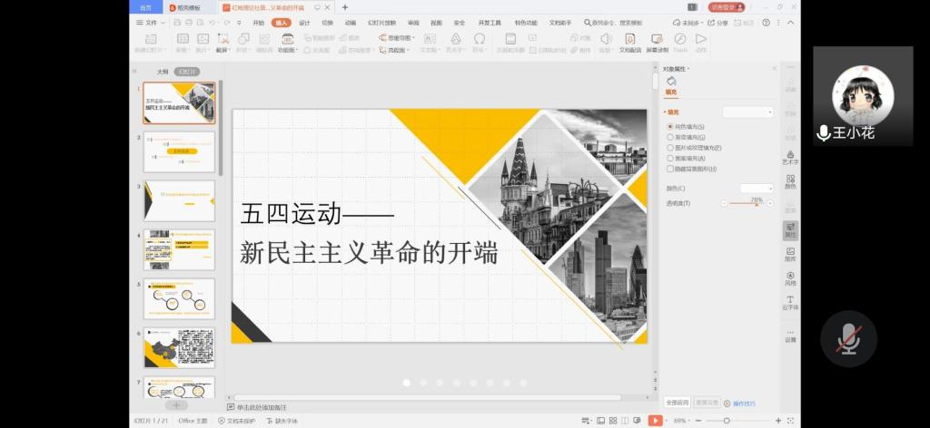Select slide 4 thumbnail in panel
The width and height of the screenshot is (930, 428).
pyautogui.click(x=179, y=249)
